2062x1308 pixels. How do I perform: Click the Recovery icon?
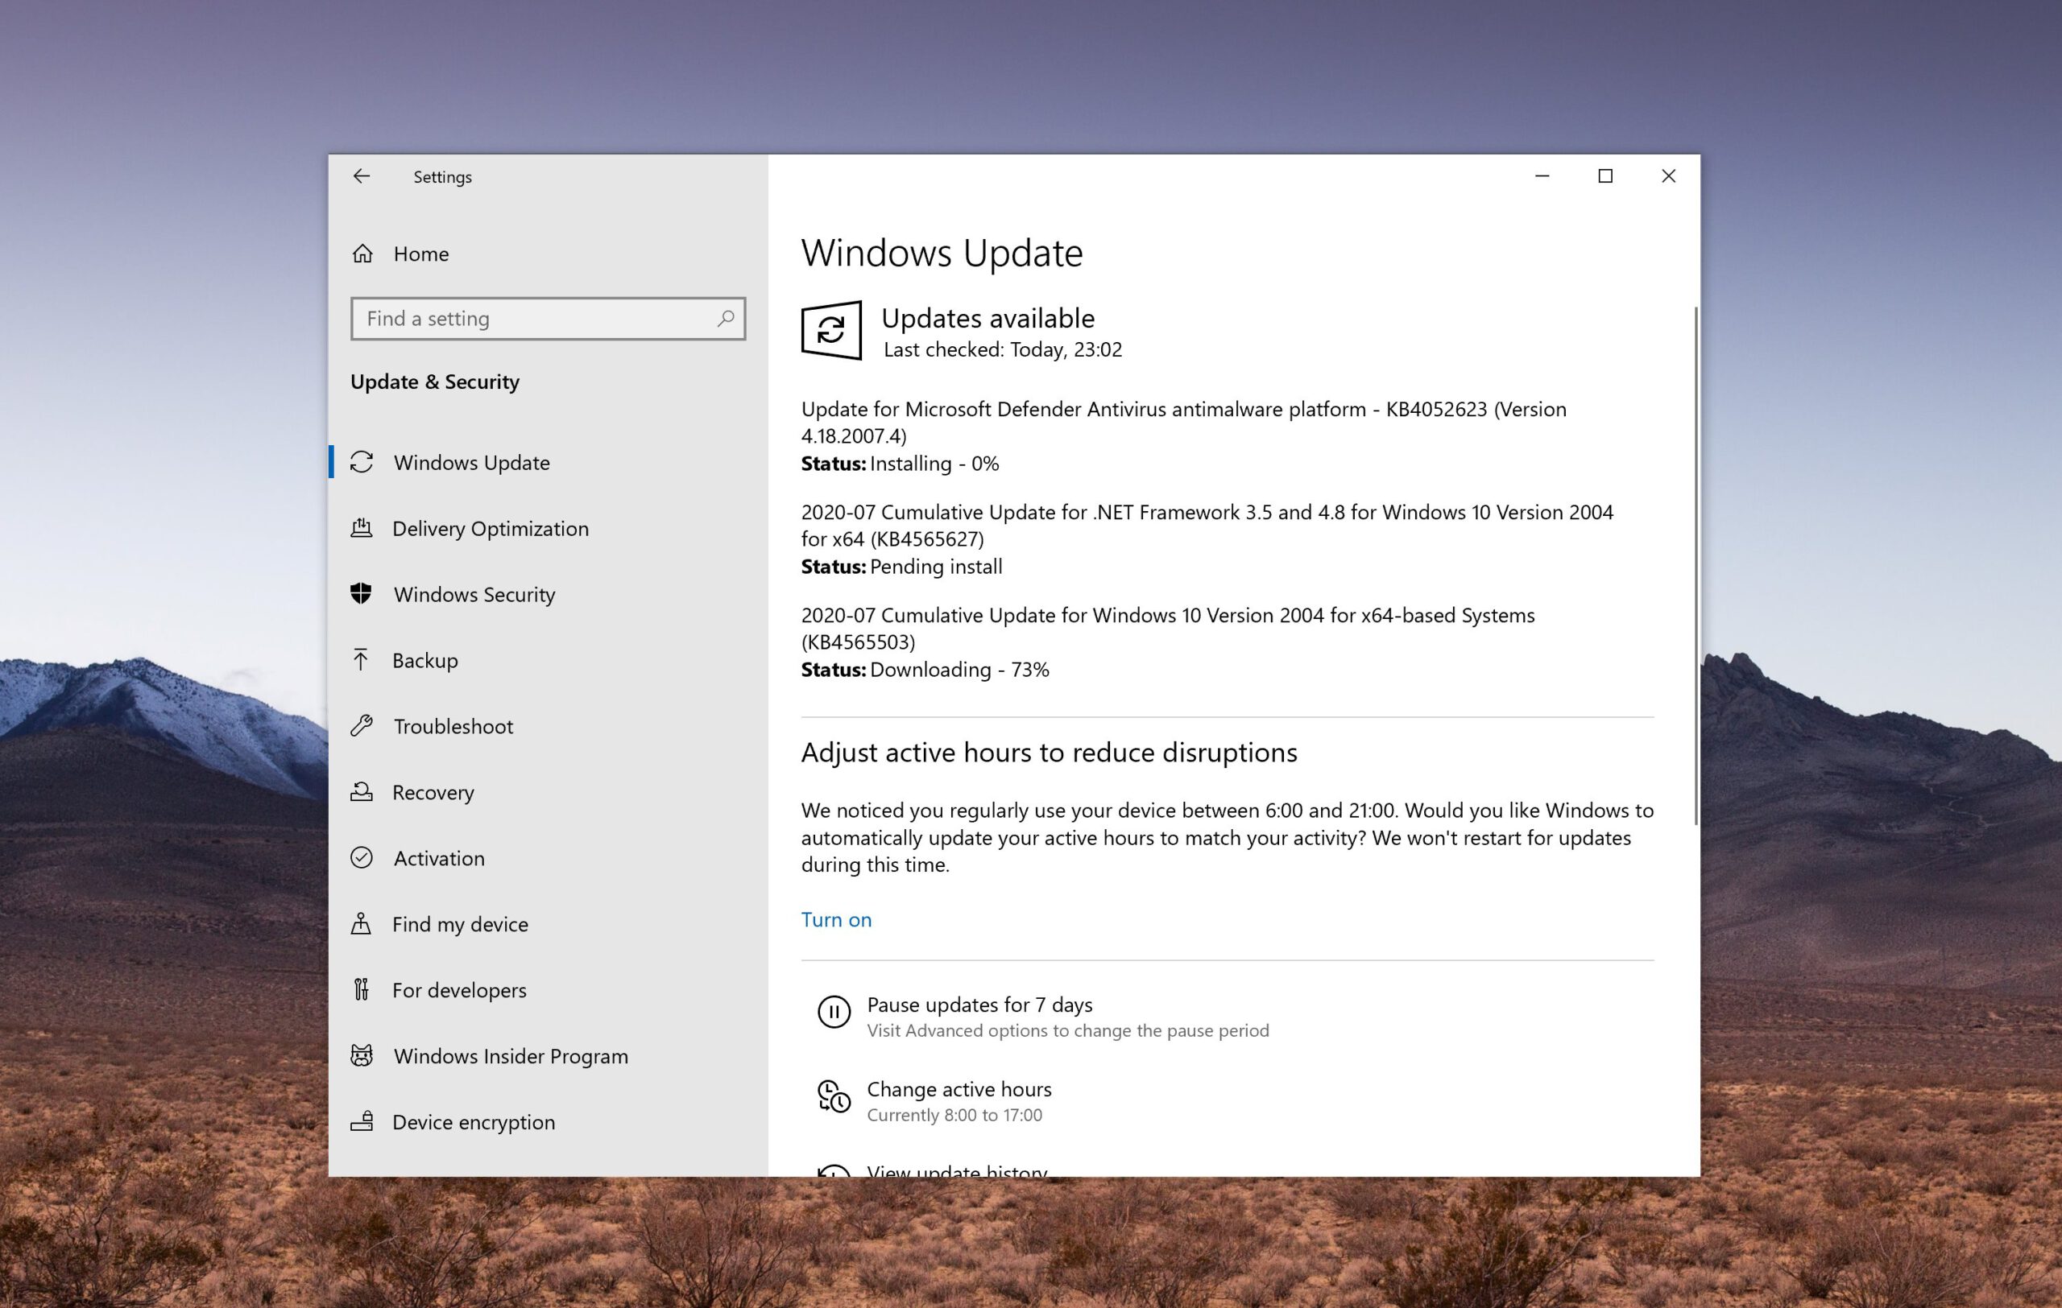362,791
